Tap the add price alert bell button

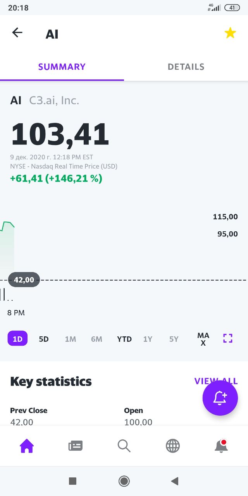tap(220, 398)
